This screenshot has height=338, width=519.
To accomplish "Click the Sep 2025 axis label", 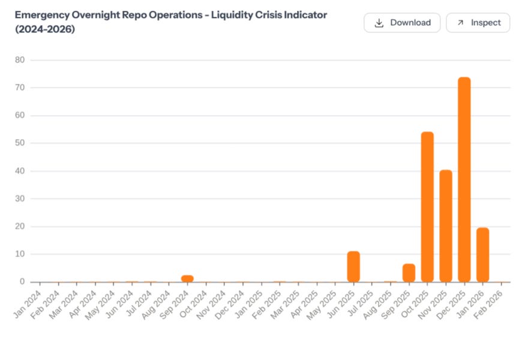I will click(x=397, y=304).
